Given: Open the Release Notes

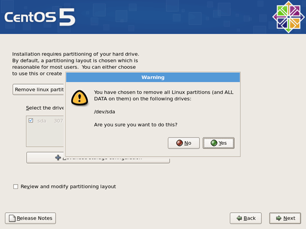Looking at the screenshot, I should [31, 218].
